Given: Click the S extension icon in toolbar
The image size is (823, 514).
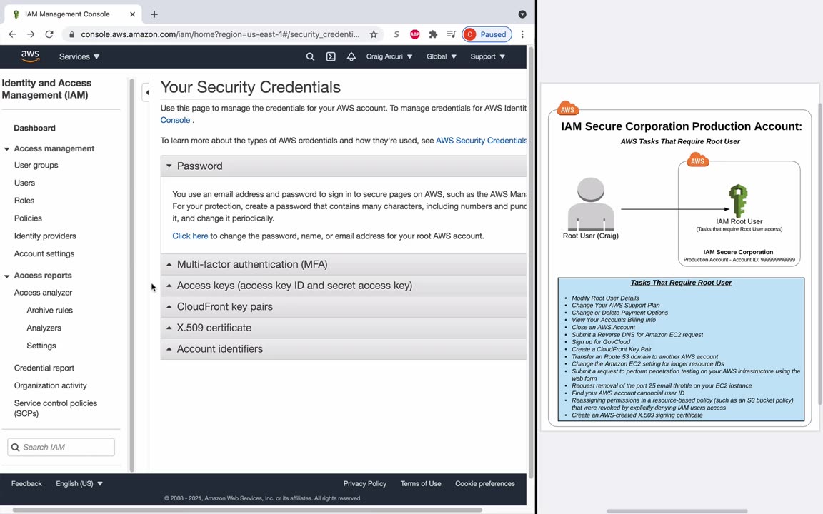Looking at the screenshot, I should (x=396, y=34).
